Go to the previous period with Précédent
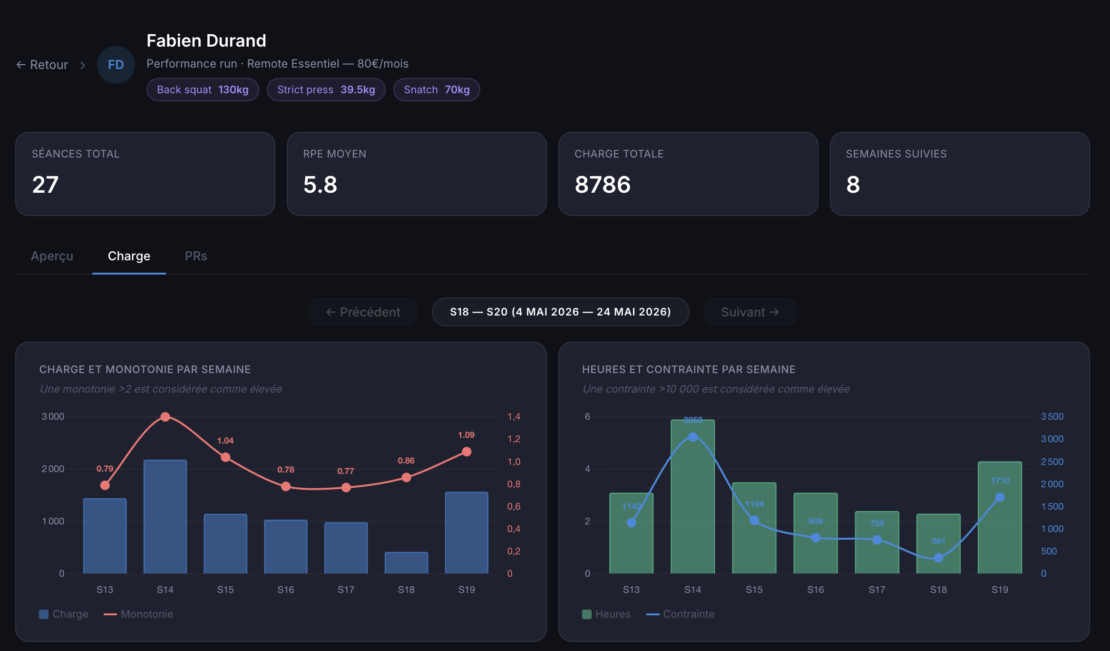Viewport: 1110px width, 651px height. [363, 312]
